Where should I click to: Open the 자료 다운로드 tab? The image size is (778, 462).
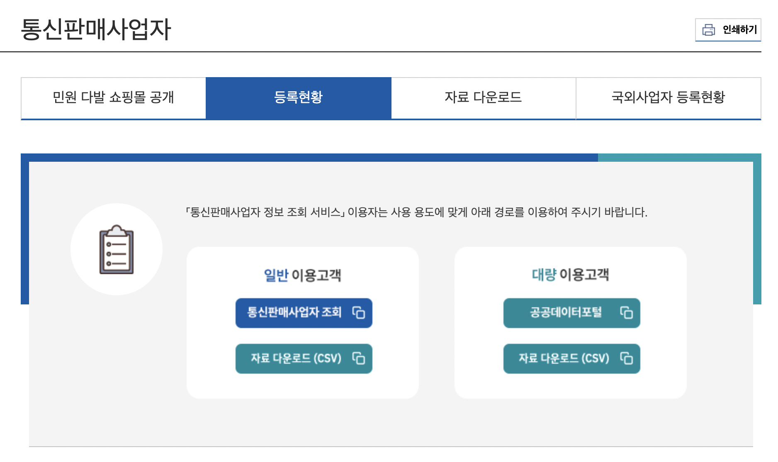483,98
